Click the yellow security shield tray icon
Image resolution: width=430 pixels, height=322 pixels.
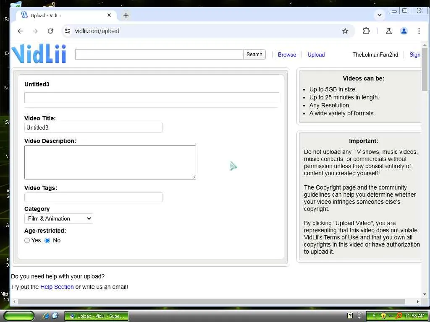pos(383,316)
